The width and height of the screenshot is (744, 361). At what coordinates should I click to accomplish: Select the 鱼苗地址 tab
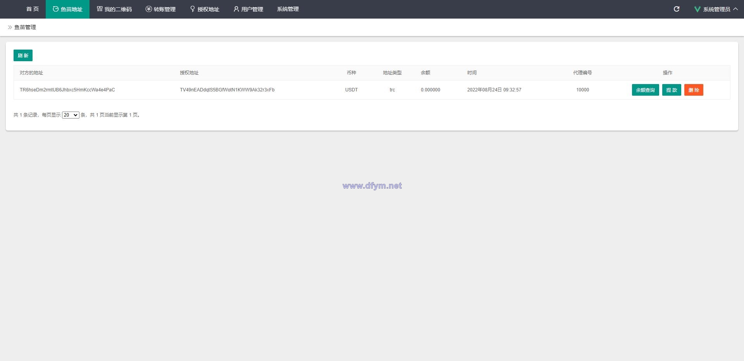pos(67,9)
